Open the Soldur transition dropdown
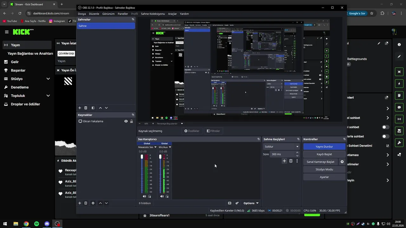Image resolution: width=406 pixels, height=228 pixels. [x=281, y=147]
